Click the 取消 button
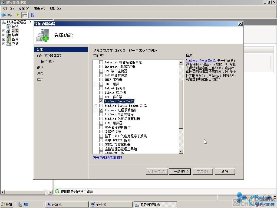The width and height of the screenshot is (277, 208). [225, 171]
